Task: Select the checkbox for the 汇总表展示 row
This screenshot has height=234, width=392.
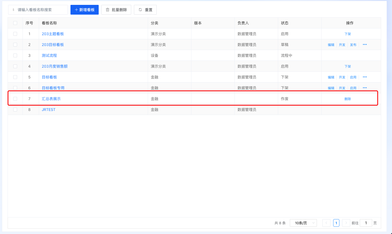Action: click(15, 99)
